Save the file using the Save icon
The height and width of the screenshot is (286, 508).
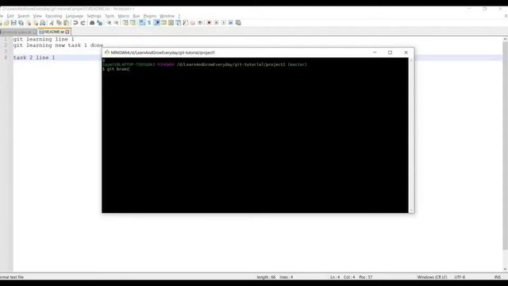point(13,23)
